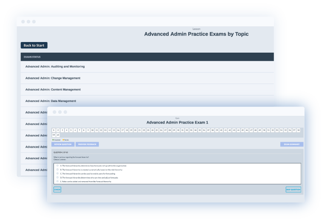Choose answer E about roles added and removed
Viewport: 333px width, 219px height.
point(58,181)
